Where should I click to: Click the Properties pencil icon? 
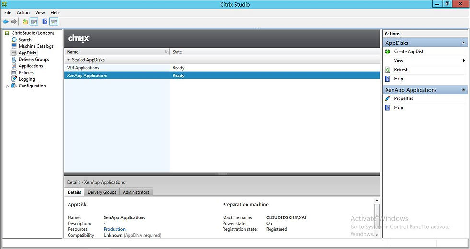(x=388, y=98)
